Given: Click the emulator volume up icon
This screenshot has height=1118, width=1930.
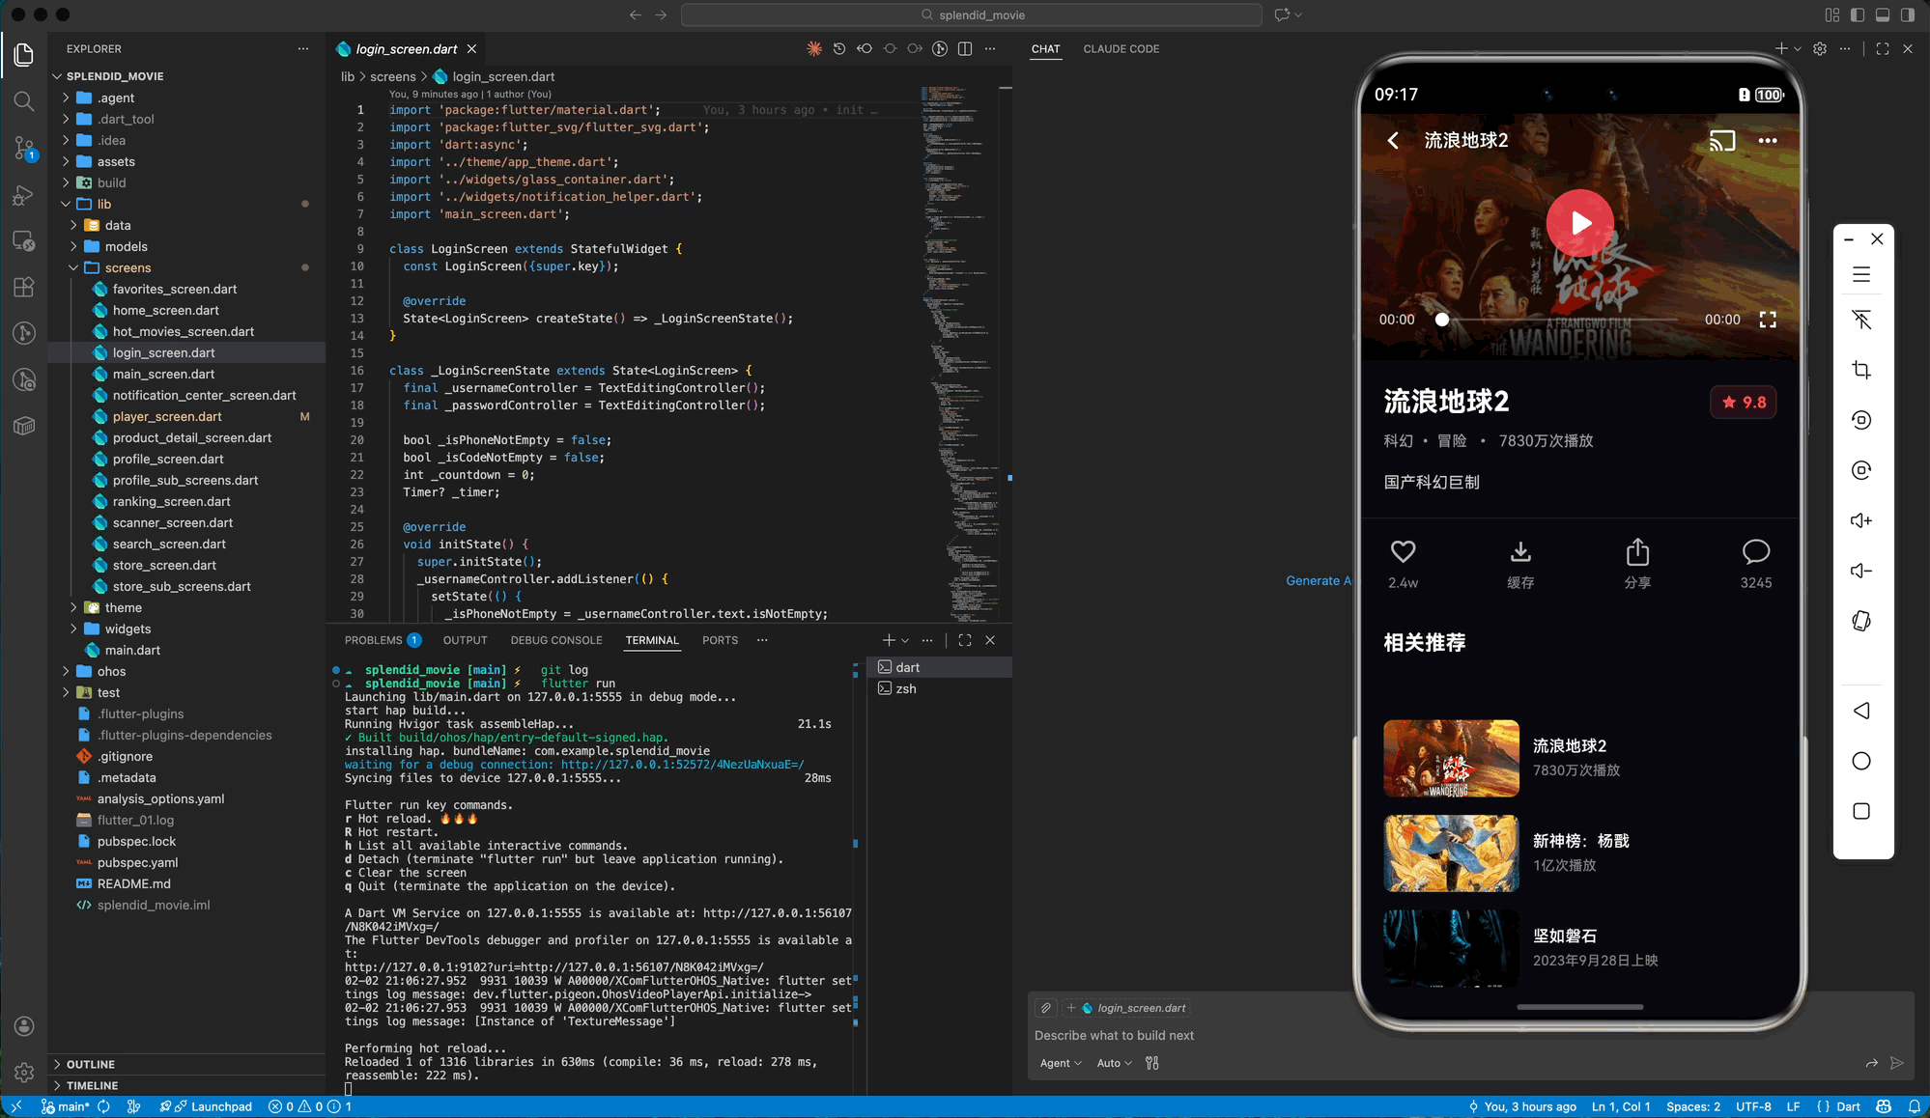Looking at the screenshot, I should tap(1861, 520).
